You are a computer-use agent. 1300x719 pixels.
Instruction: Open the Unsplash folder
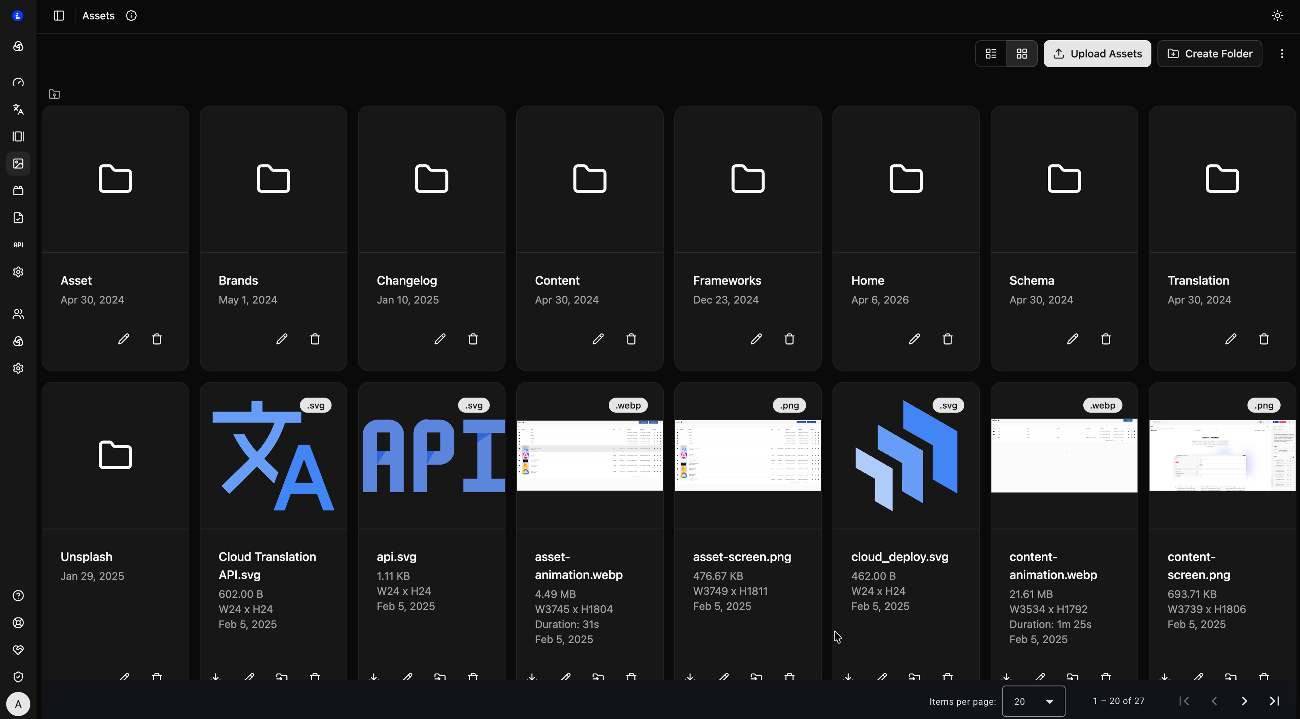[x=115, y=455]
